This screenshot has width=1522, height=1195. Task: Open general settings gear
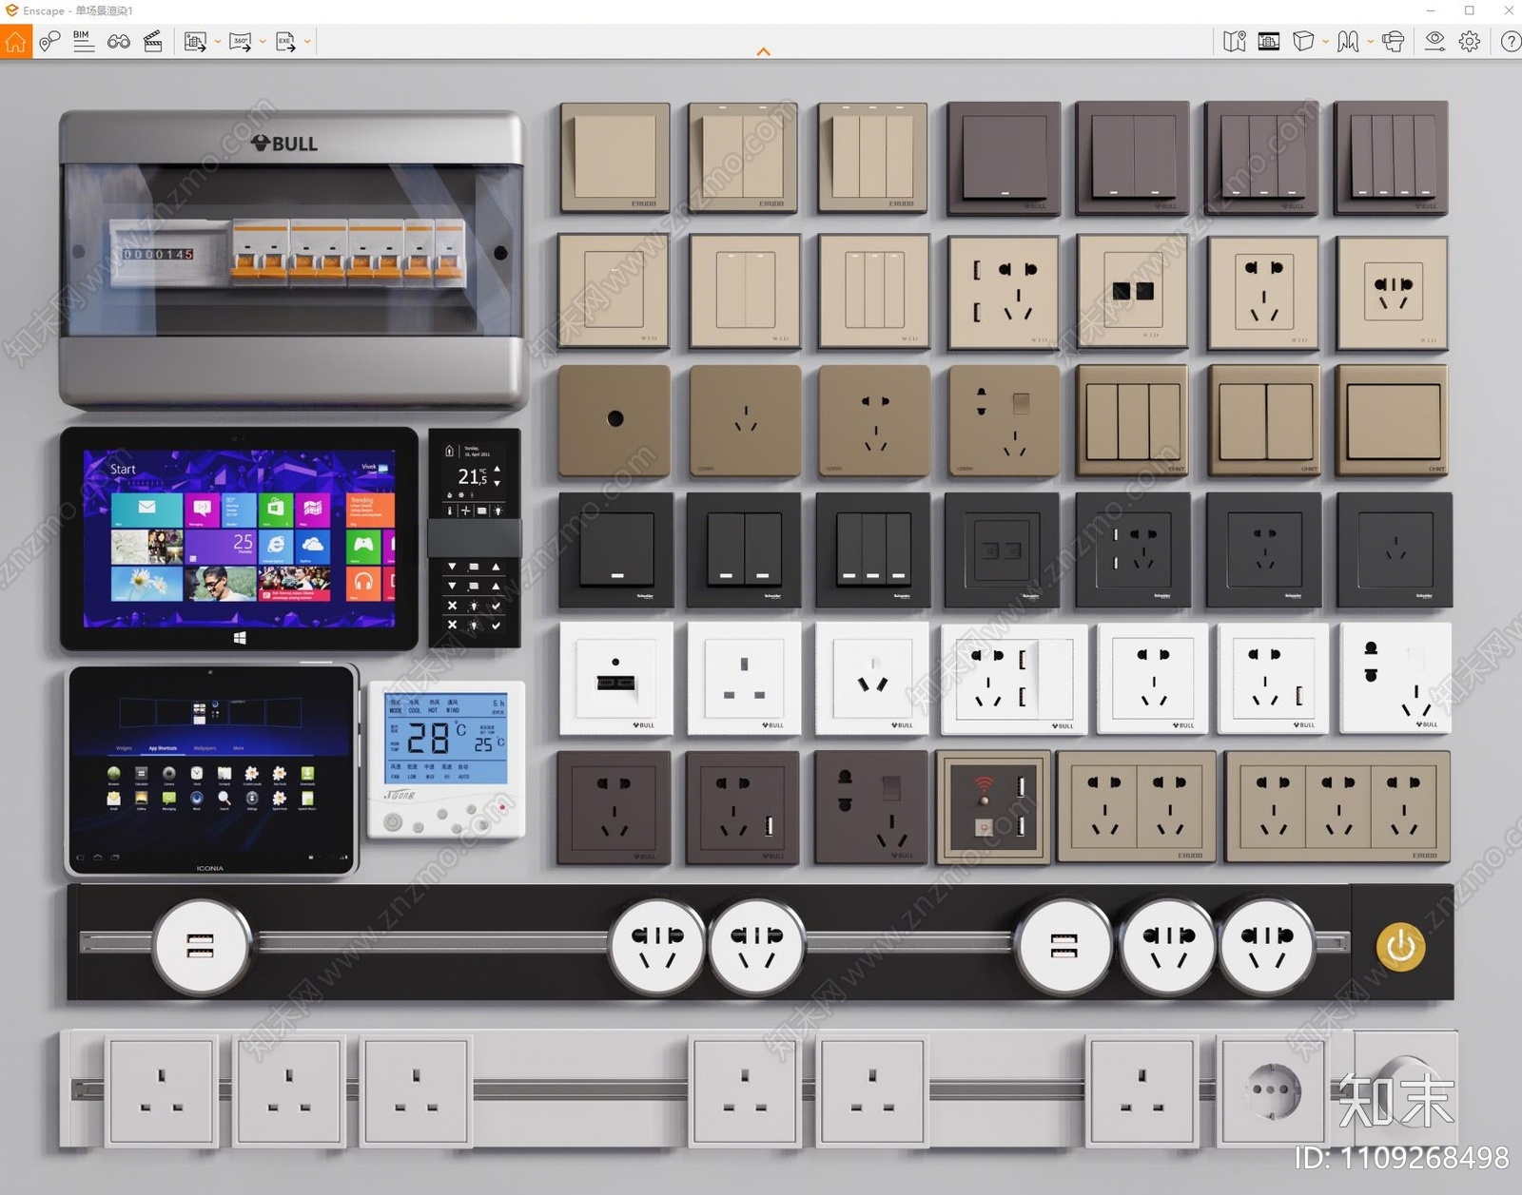click(1470, 42)
